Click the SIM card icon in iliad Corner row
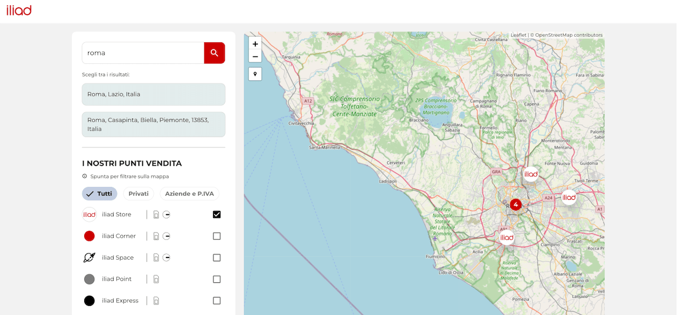Image resolution: width=678 pixels, height=315 pixels. [157, 236]
